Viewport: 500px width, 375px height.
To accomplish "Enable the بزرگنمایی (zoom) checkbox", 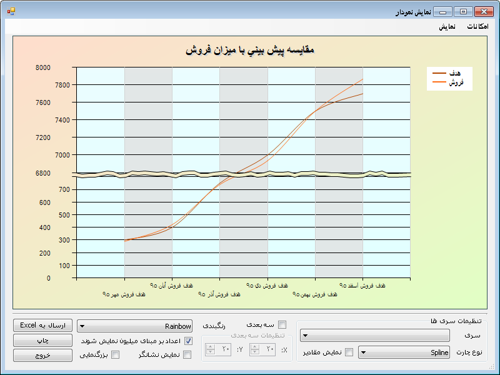I will coord(115,355).
